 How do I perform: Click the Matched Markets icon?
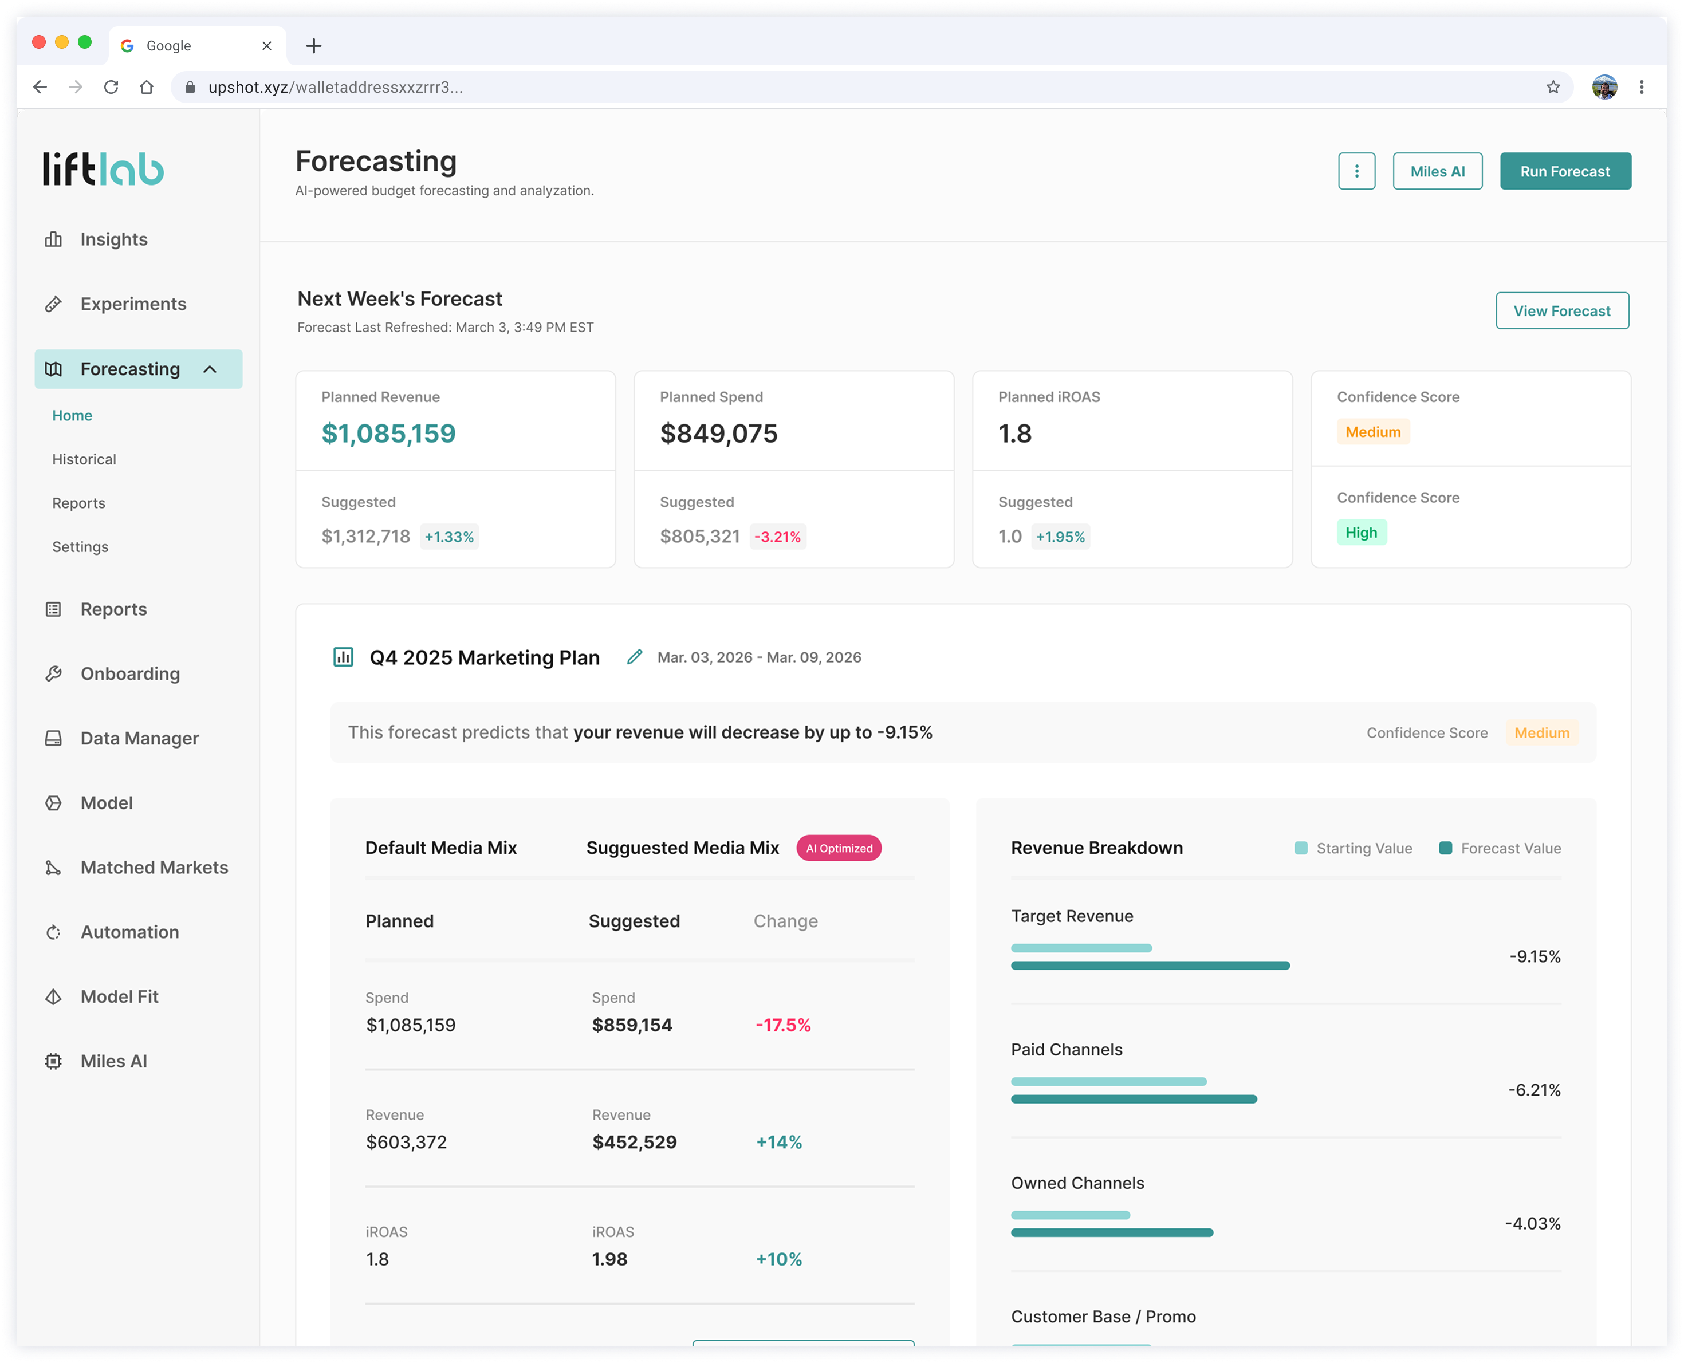pyautogui.click(x=53, y=868)
